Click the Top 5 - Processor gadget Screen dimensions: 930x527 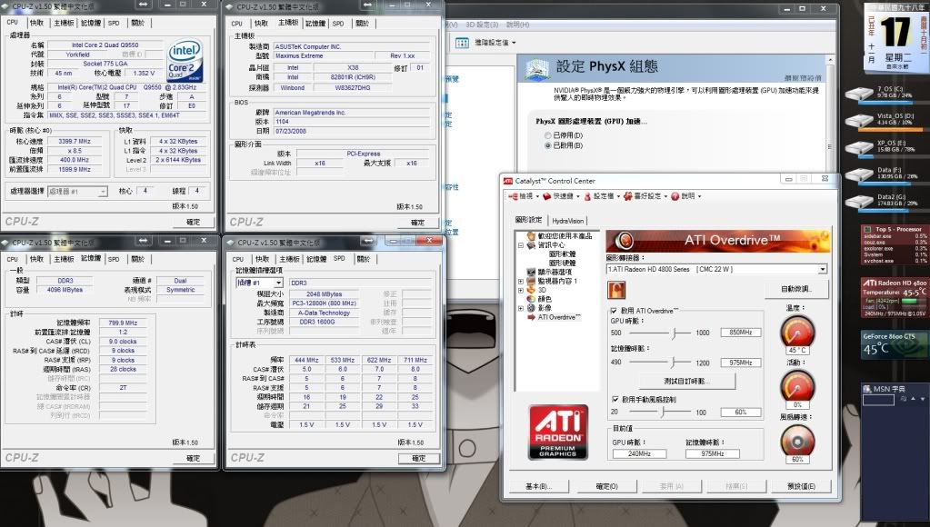(x=895, y=244)
